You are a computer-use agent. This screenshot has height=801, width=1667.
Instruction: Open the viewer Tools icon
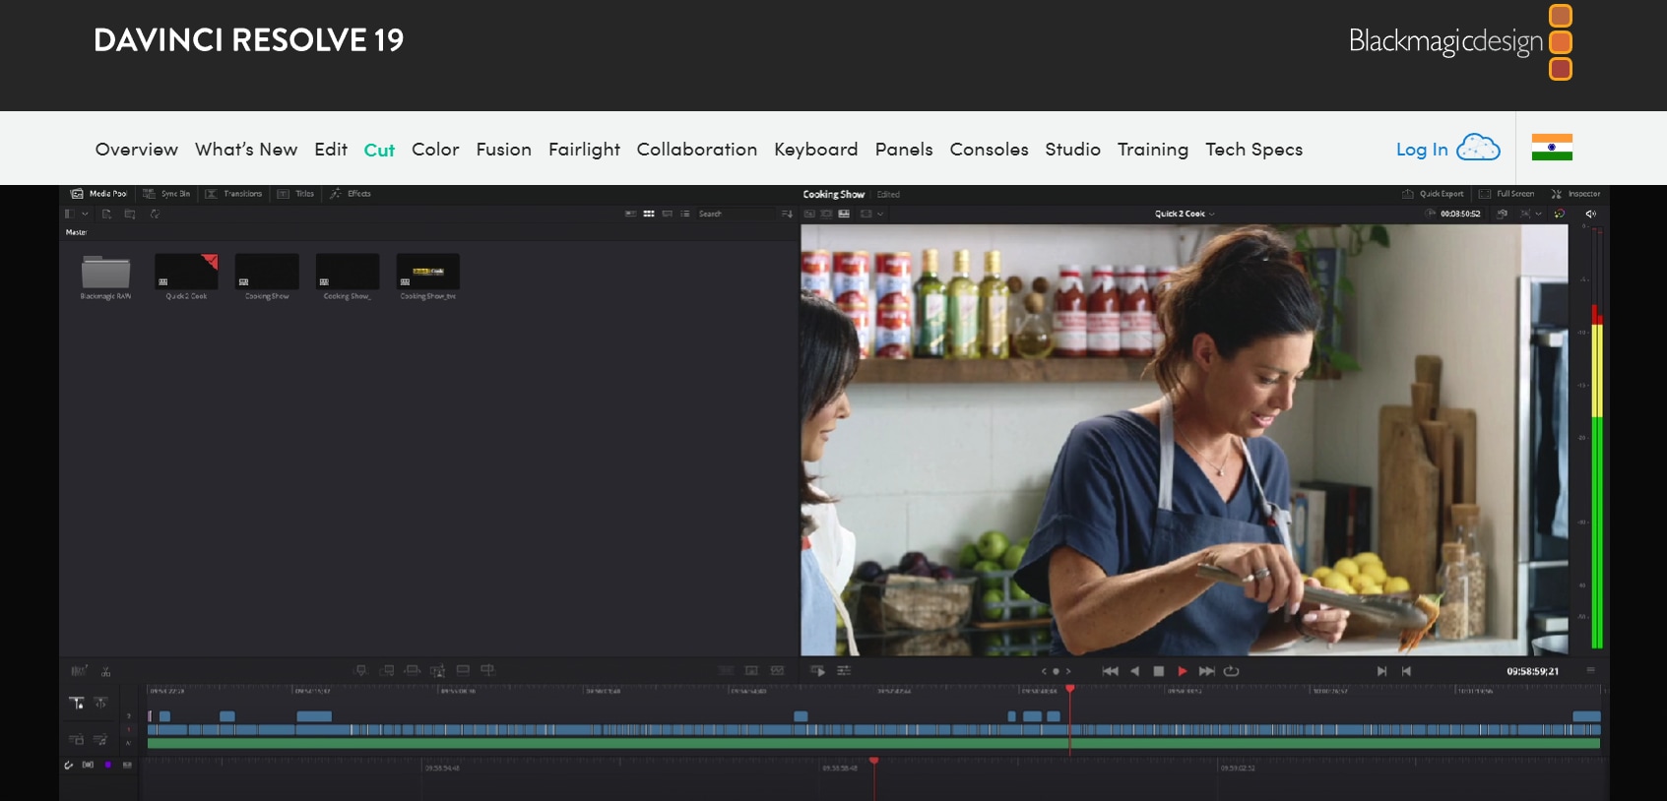844,671
